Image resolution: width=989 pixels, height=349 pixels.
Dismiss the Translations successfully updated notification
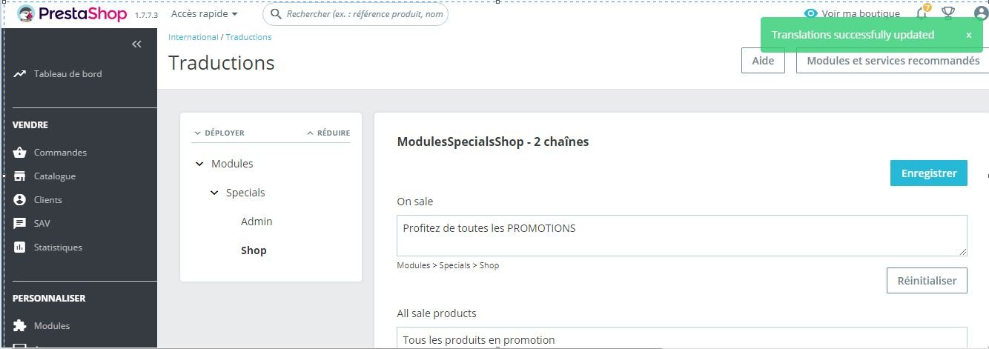coord(968,35)
